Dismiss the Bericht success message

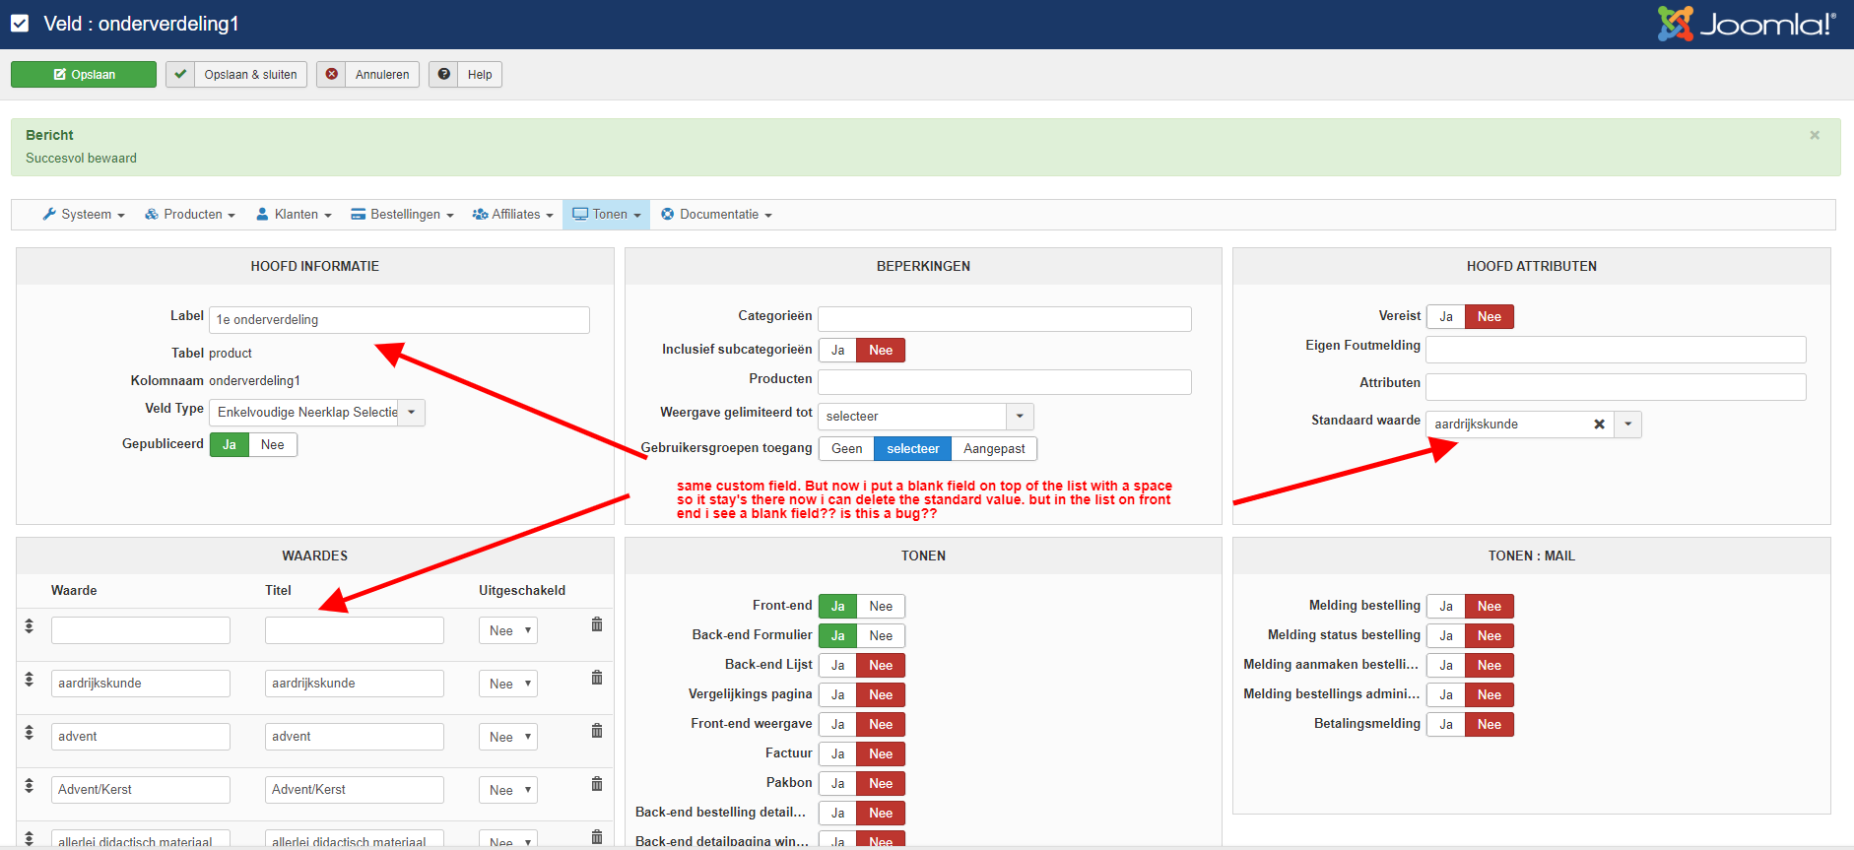point(1815,135)
